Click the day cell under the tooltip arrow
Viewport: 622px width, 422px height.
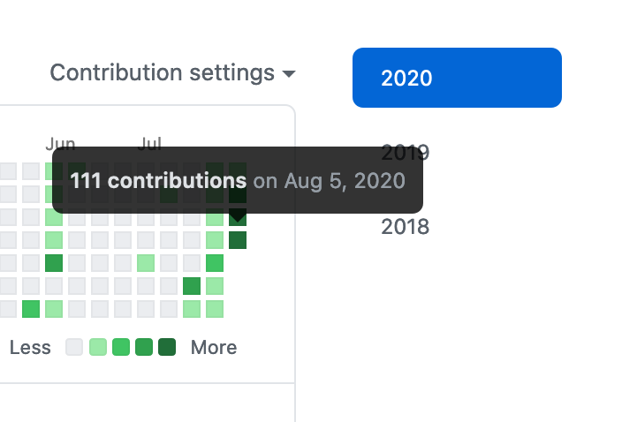pos(238,217)
